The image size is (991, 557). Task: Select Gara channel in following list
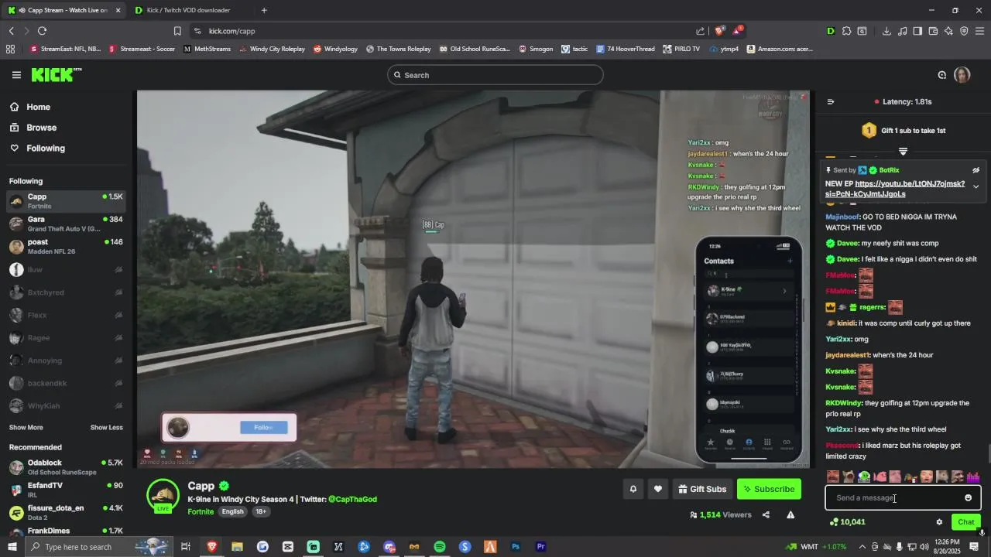(x=66, y=224)
